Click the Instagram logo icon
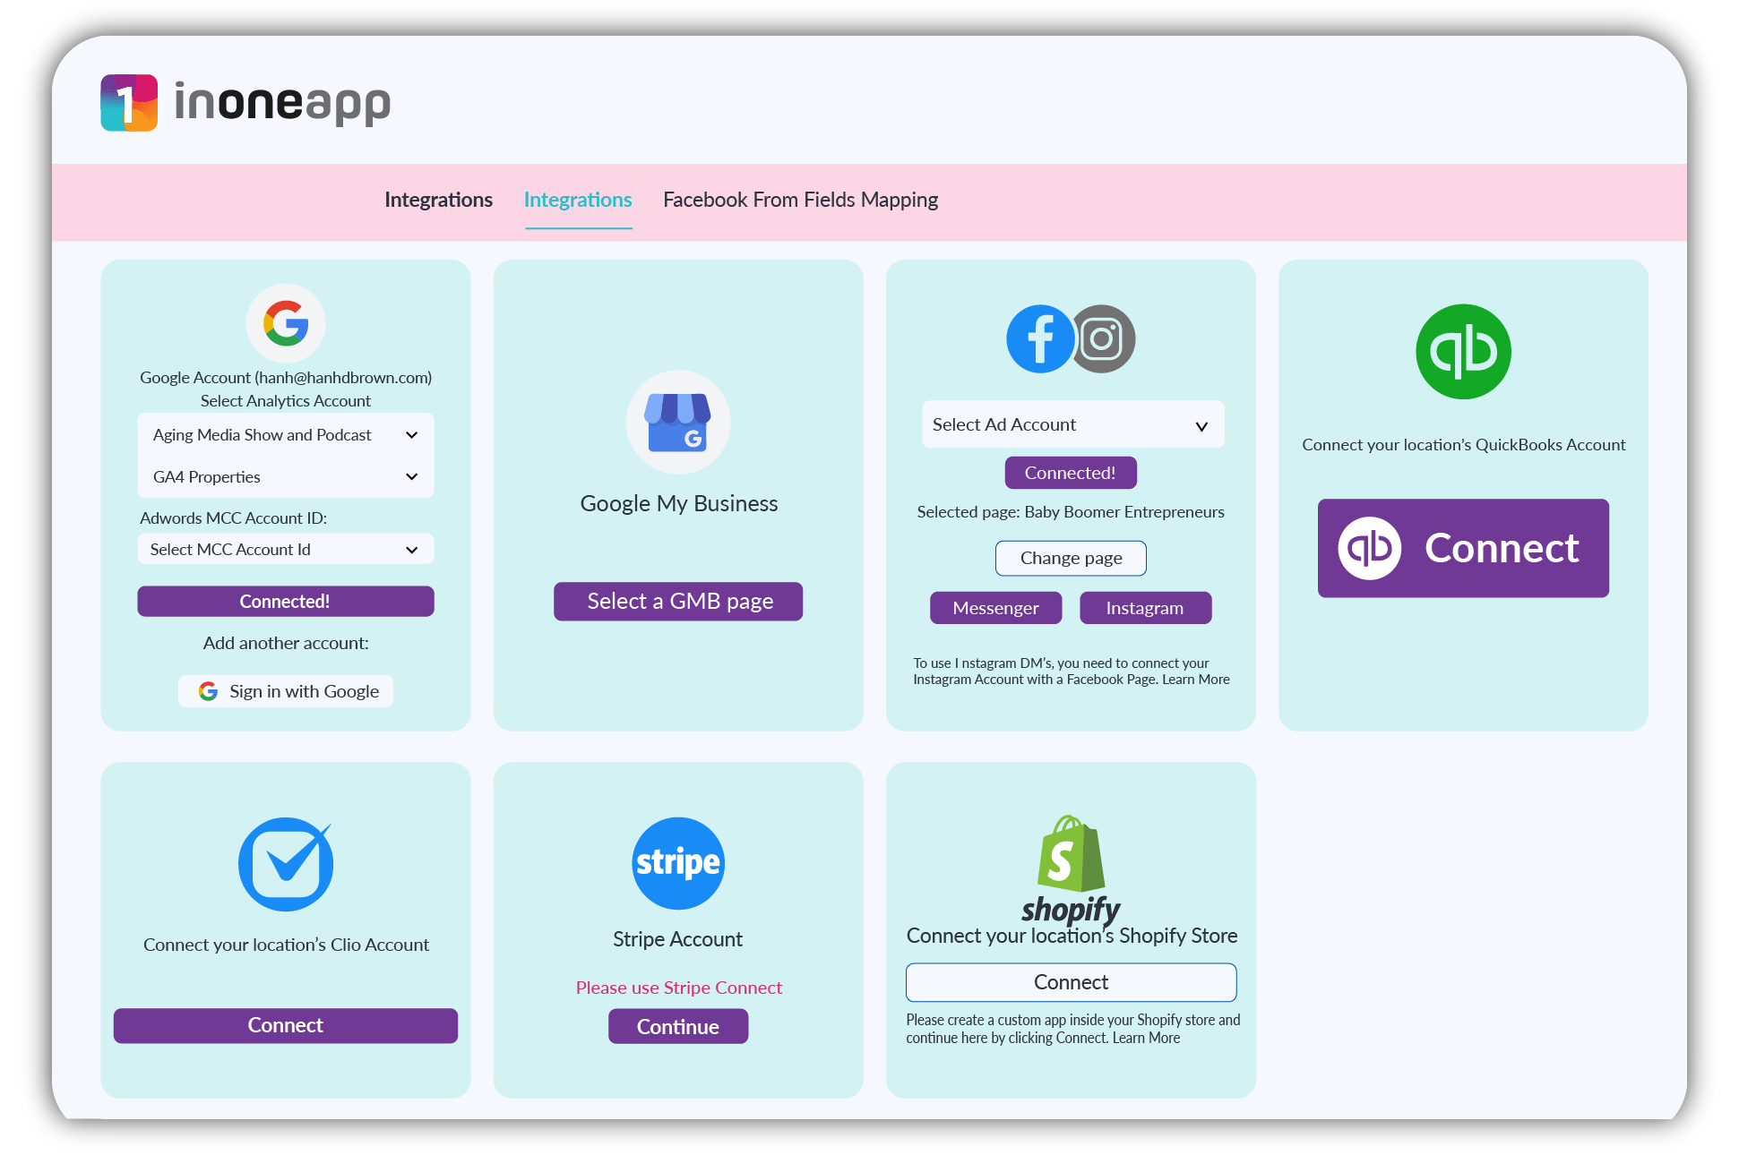Image resolution: width=1739 pixels, height=1172 pixels. coord(1103,339)
